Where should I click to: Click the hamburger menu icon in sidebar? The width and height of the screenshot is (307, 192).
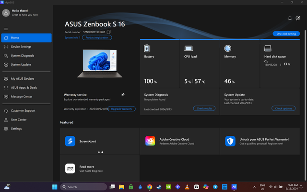coord(6,29)
